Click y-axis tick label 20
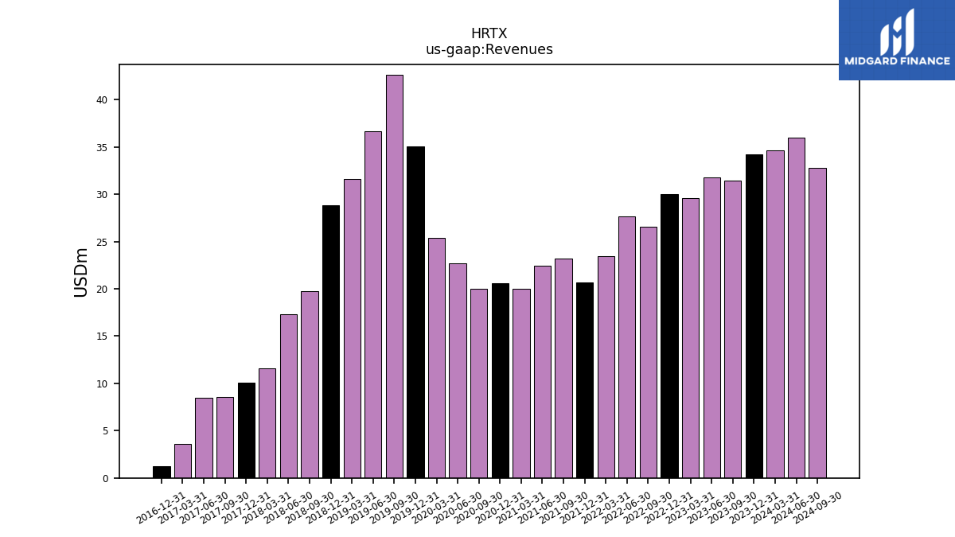This screenshot has height=537, width=955. click(103, 290)
